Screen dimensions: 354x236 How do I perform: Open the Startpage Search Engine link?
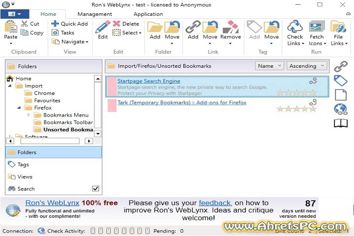(x=149, y=81)
